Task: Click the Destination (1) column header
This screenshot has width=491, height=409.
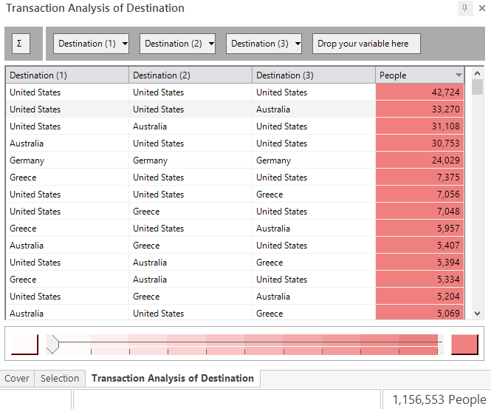Action: tap(67, 75)
